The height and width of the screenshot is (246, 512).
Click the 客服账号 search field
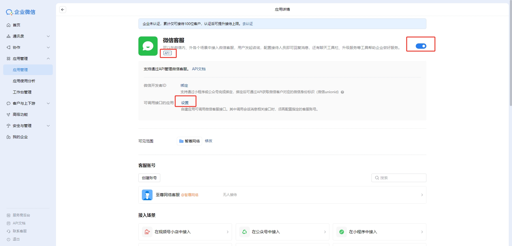401,178
